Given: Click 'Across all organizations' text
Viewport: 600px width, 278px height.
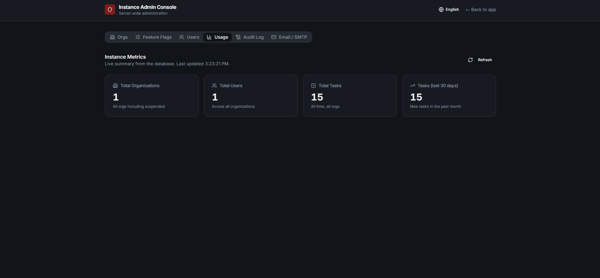Looking at the screenshot, I should pyautogui.click(x=233, y=107).
